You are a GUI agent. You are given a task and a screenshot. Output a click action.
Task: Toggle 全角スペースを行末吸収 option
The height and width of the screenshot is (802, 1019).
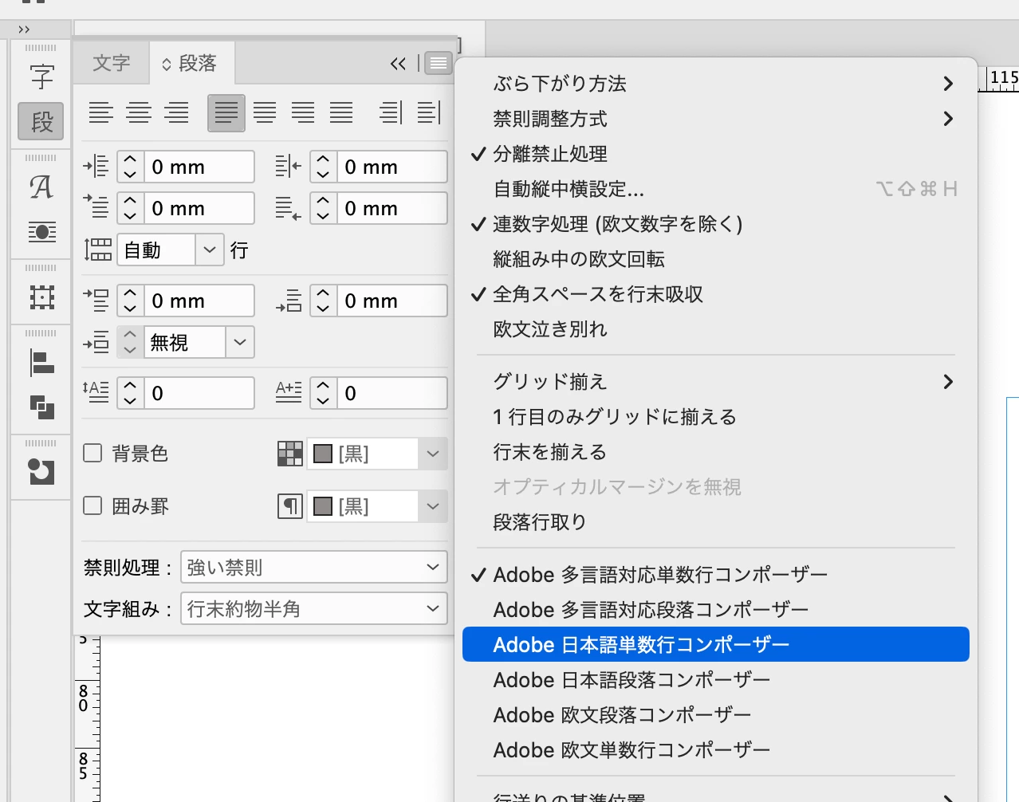point(716,294)
